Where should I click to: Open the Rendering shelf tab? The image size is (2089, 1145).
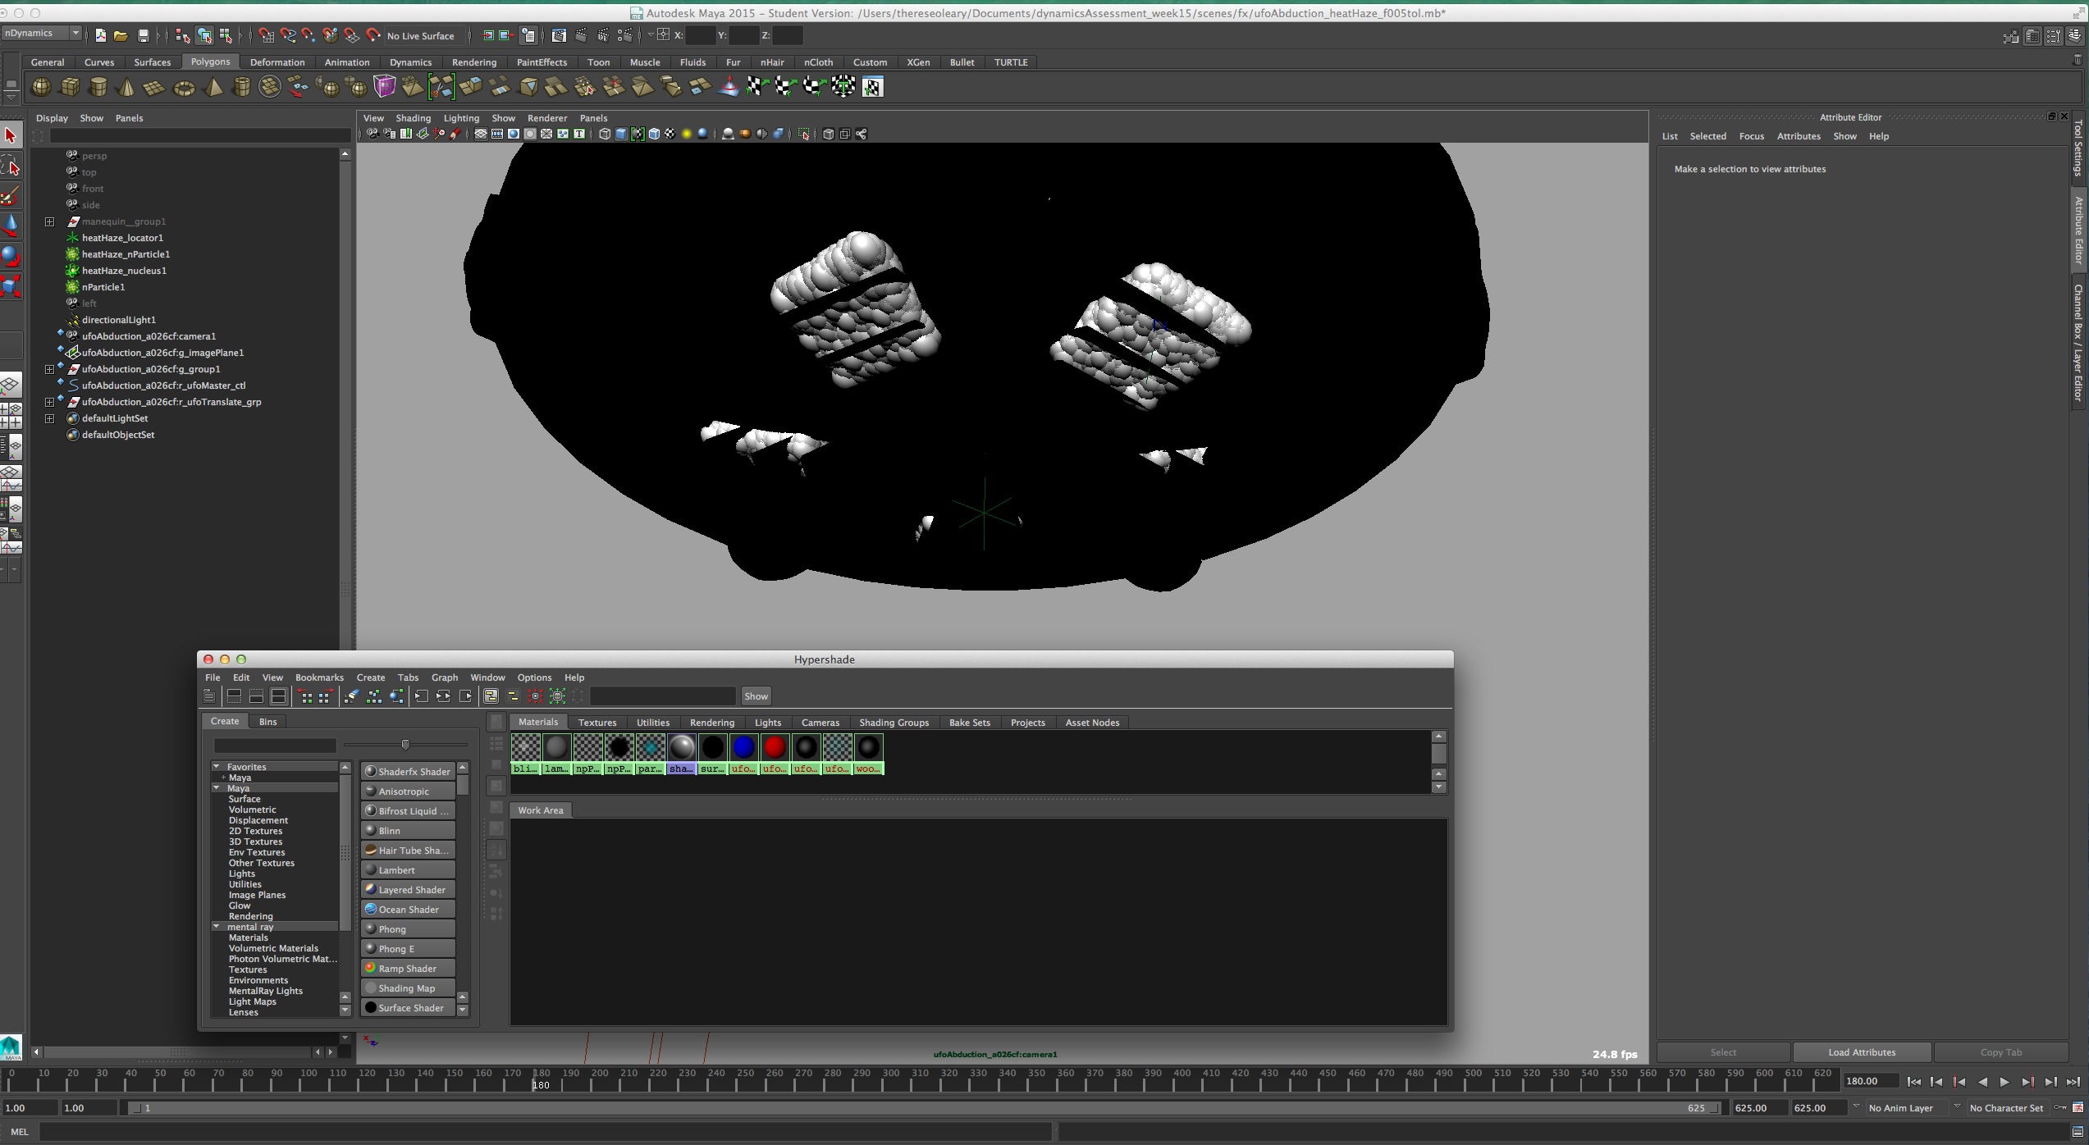click(x=473, y=62)
